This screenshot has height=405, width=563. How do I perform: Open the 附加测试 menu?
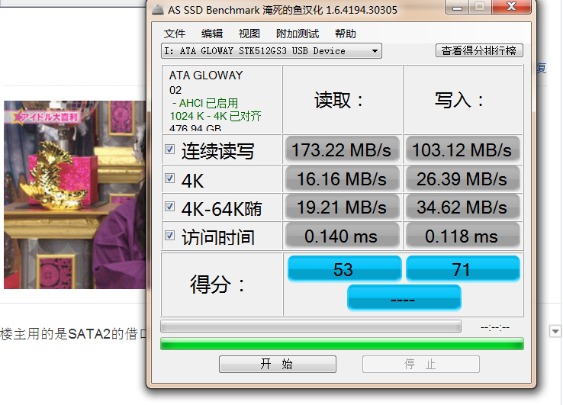pyautogui.click(x=298, y=34)
